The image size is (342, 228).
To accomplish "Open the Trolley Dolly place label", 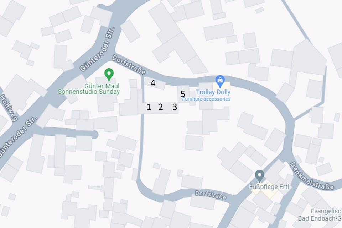I will [x=213, y=92].
